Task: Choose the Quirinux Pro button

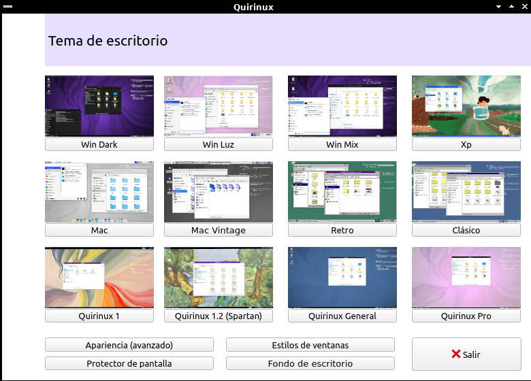Action: [x=466, y=316]
